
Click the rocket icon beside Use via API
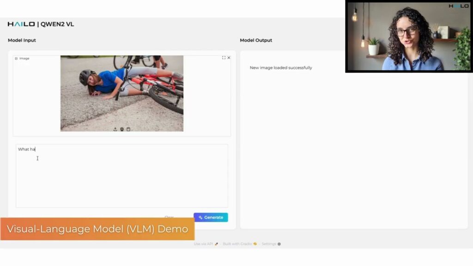coord(216,244)
